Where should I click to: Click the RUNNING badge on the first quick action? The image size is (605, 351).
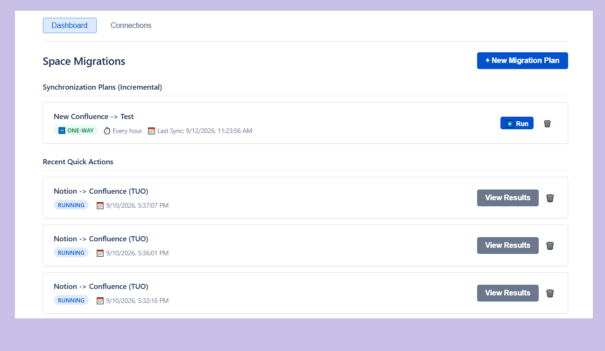pyautogui.click(x=71, y=205)
